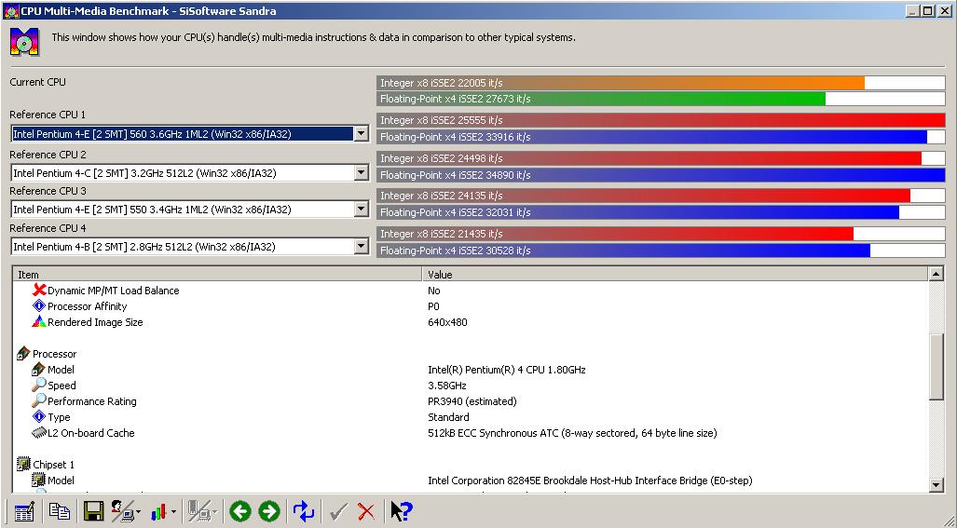Click the blue refresh arrows icon
The image size is (957, 528).
304,511
